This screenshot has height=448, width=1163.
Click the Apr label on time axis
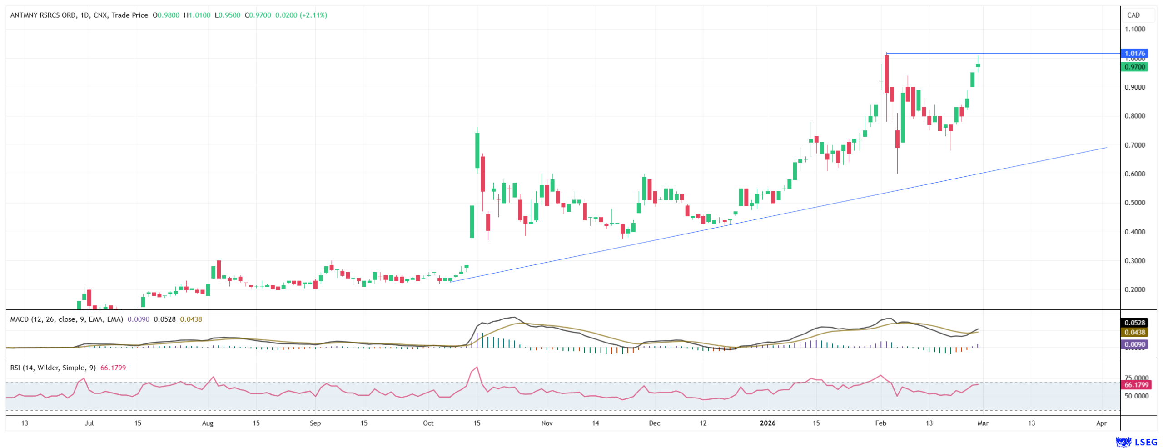click(x=1101, y=423)
